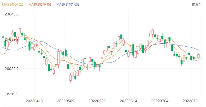Screen dimensions: 206x107
Task: Click the first green candlestick at the left edge
Action: click(x=3, y=37)
